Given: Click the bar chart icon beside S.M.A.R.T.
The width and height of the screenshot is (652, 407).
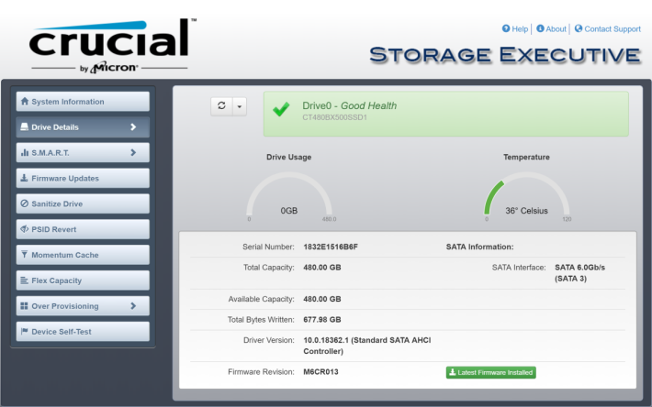Looking at the screenshot, I should [x=25, y=152].
